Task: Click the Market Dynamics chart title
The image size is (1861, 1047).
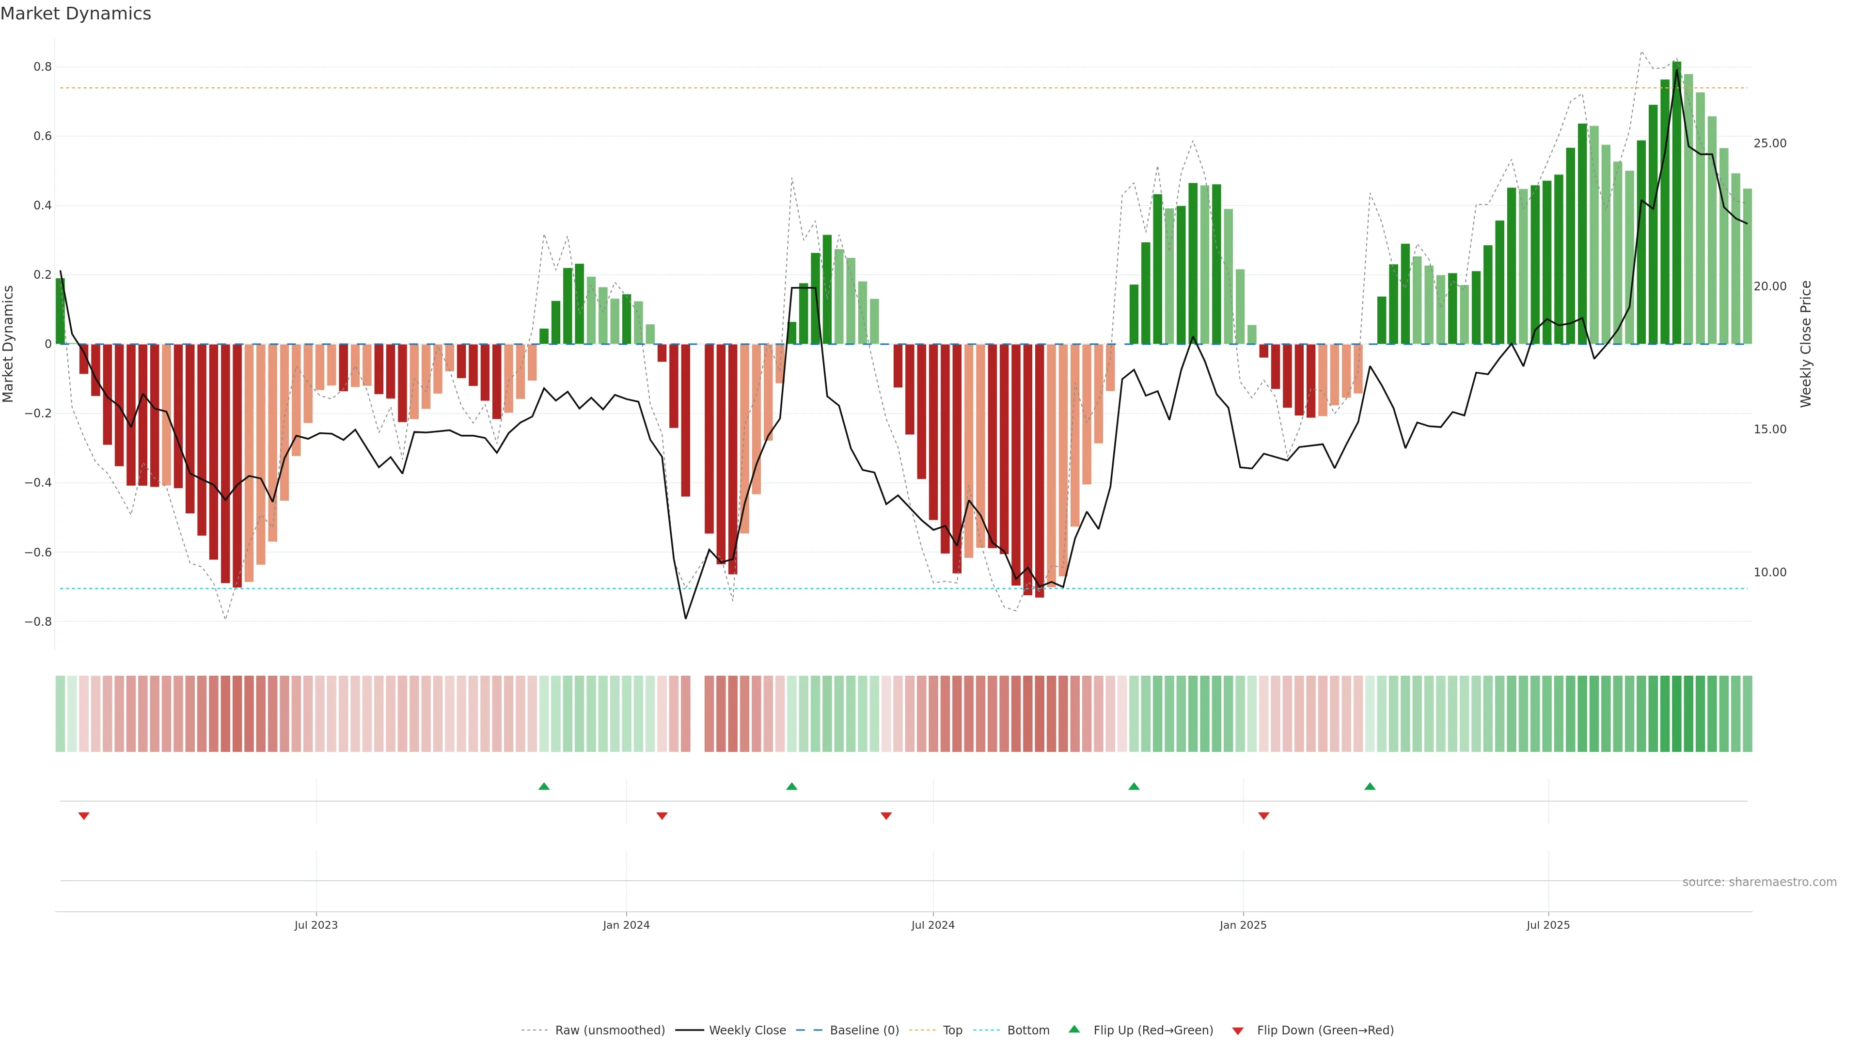Action: tap(76, 14)
